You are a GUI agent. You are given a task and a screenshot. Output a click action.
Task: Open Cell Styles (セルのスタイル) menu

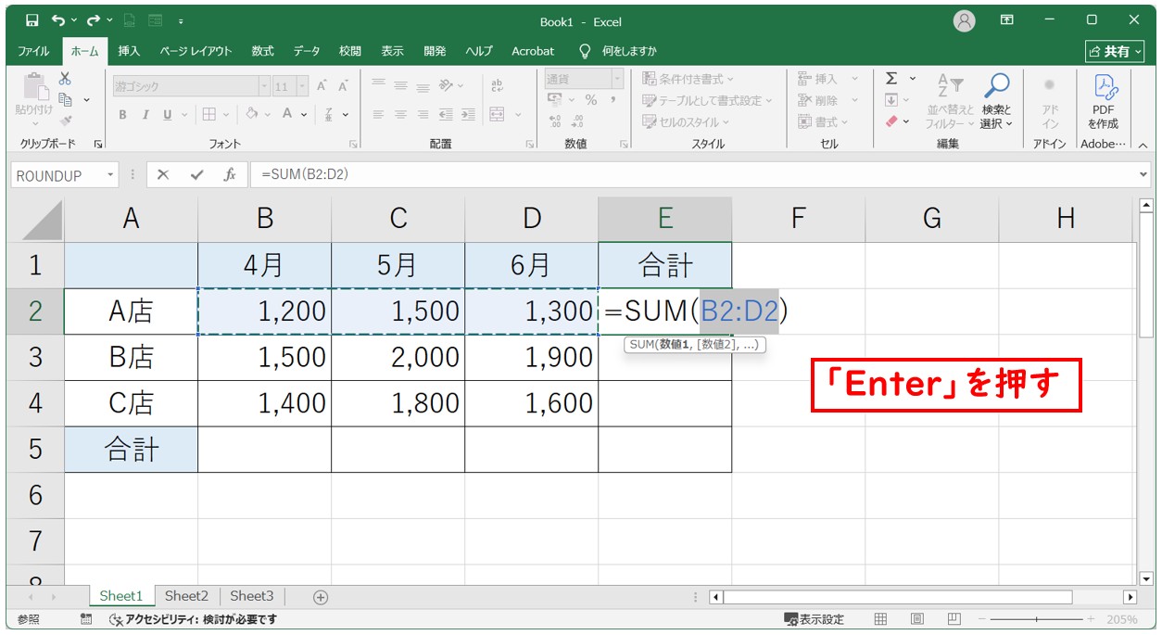point(687,121)
